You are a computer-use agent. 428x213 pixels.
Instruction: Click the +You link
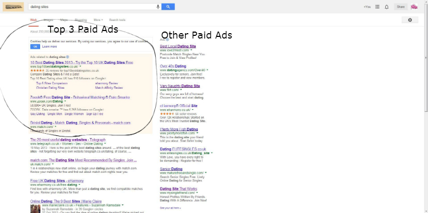tap(368, 7)
